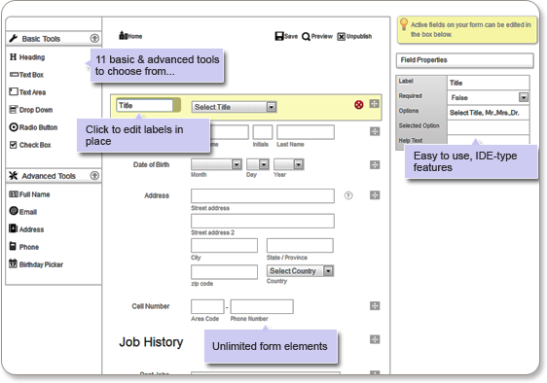Open the Select Country dropdown
This screenshot has width=547, height=383.
(x=301, y=271)
